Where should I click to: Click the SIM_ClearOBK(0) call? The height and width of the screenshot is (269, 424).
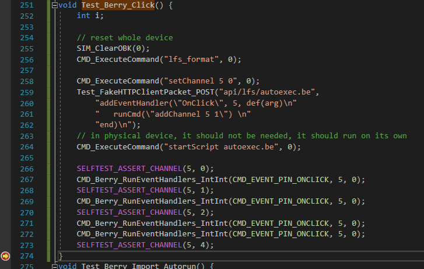113,48
